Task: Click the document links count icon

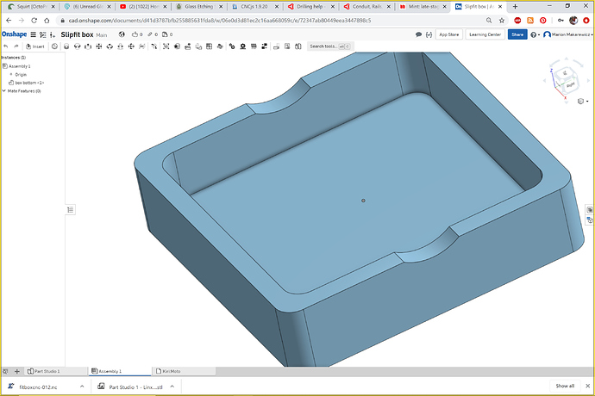Action: click(153, 34)
